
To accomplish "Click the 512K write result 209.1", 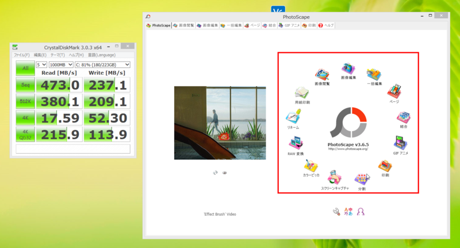I will point(107,101).
